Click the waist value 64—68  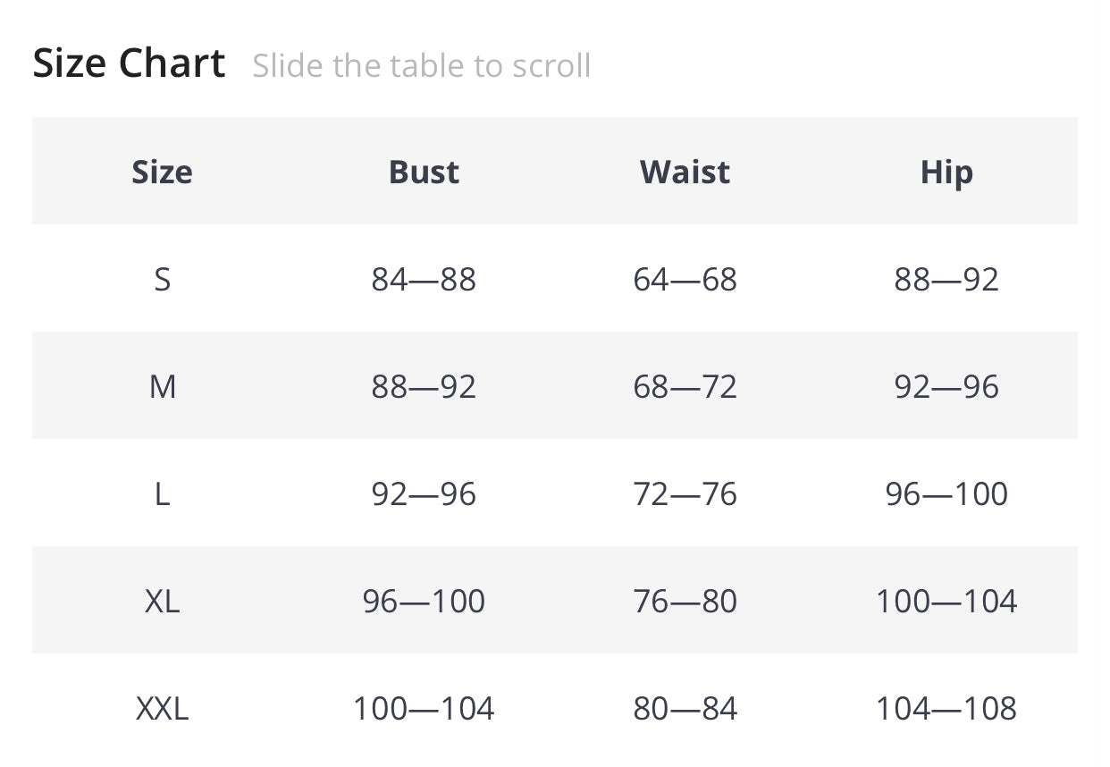click(685, 280)
